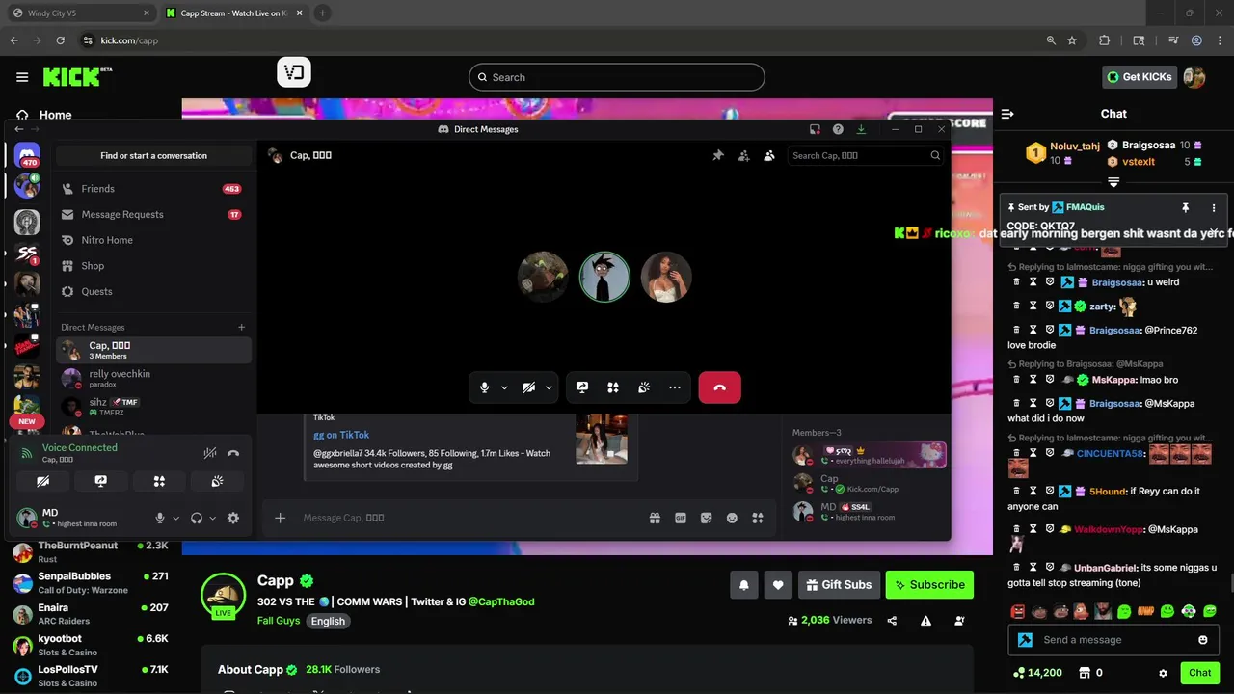Open activities launcher in call controls
The image size is (1234, 694).
pos(613,387)
